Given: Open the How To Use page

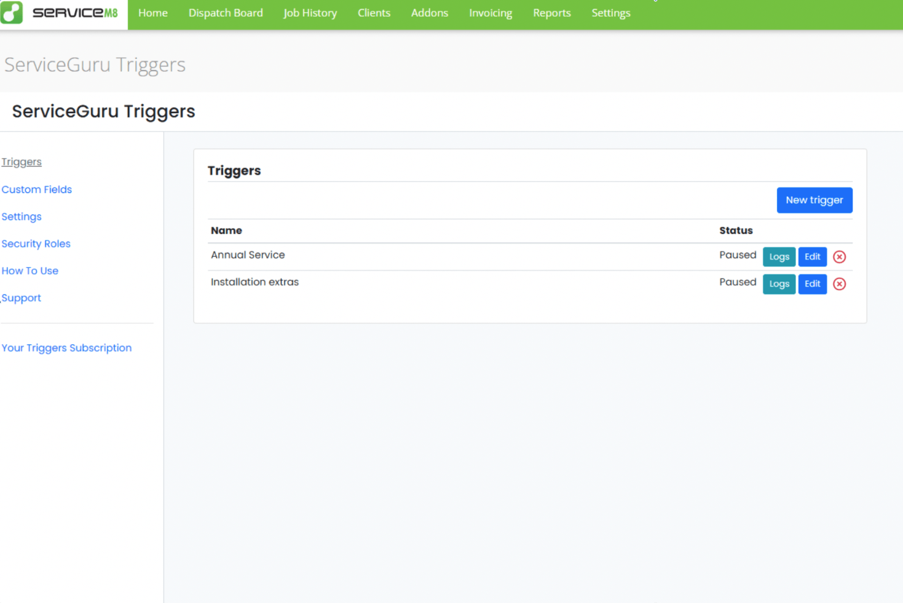Looking at the screenshot, I should (x=30, y=271).
